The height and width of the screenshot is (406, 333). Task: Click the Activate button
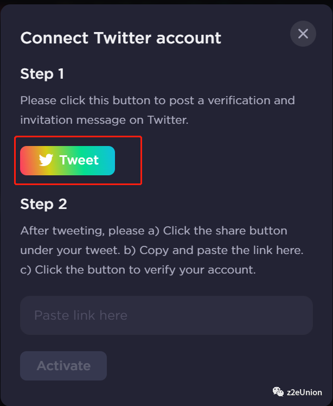[63, 366]
